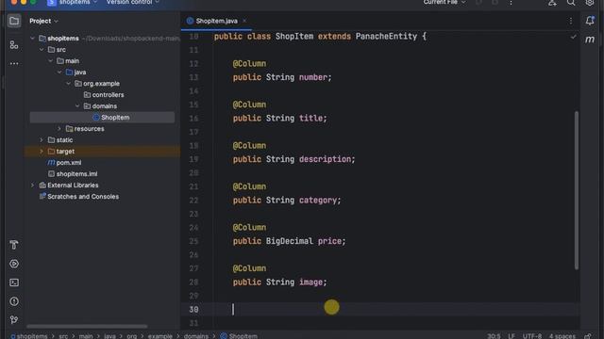
Task: Click the editor vertical scrollbar
Action: pos(577,190)
